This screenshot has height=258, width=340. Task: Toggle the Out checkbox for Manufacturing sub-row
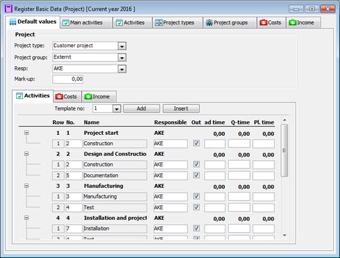[196, 196]
